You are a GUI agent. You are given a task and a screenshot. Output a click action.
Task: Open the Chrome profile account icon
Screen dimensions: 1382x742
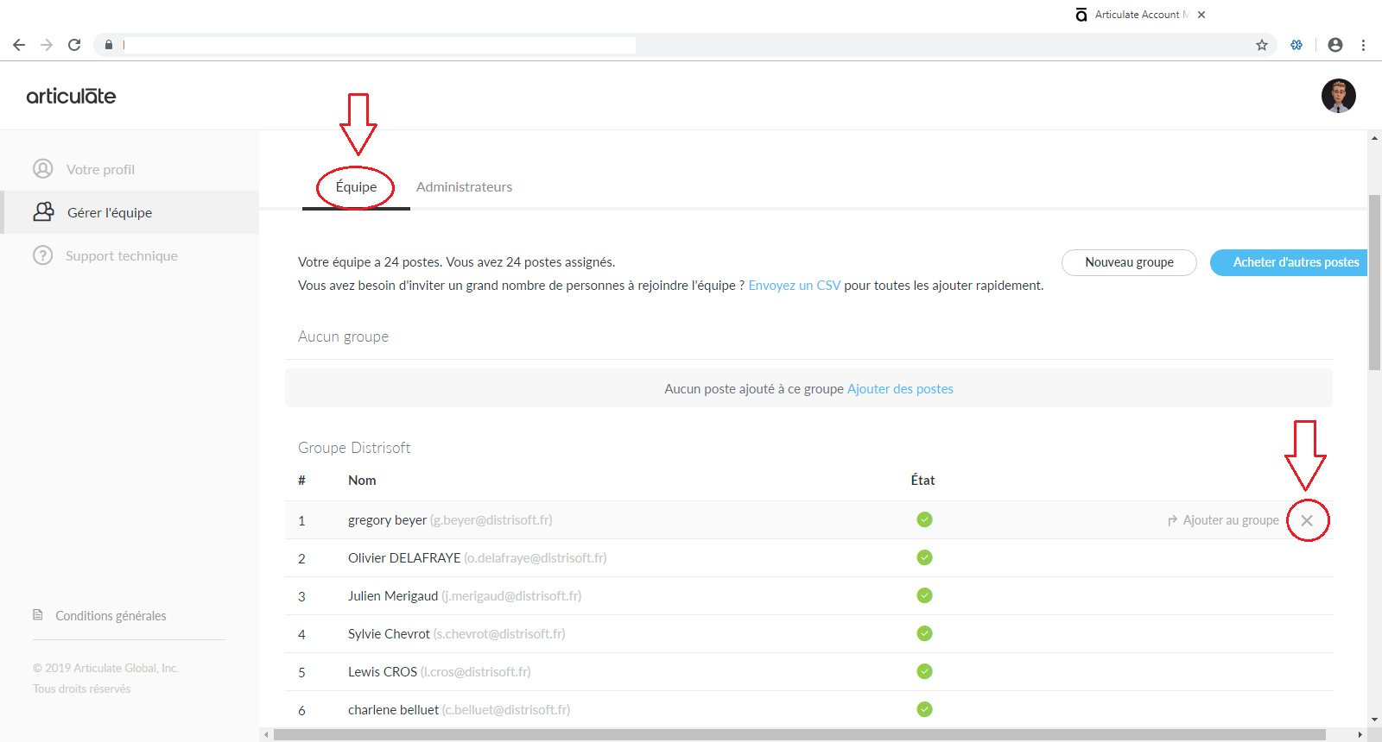[1335, 45]
